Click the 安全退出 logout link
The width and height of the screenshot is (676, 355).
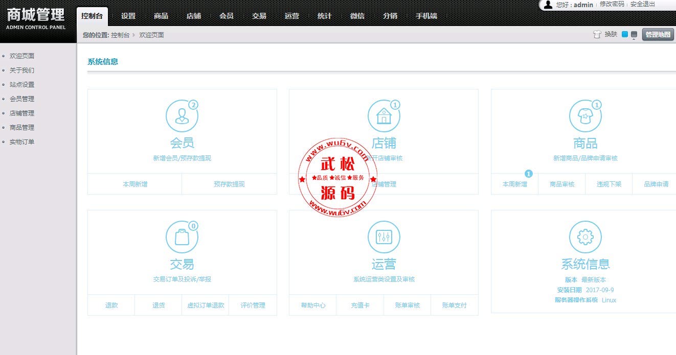pyautogui.click(x=643, y=4)
